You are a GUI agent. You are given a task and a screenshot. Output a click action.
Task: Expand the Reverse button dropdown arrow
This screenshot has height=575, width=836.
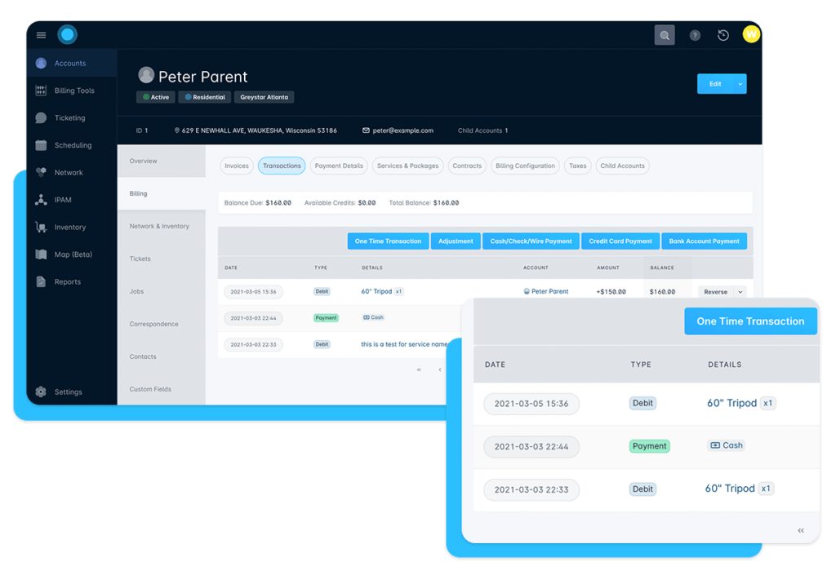[740, 292]
